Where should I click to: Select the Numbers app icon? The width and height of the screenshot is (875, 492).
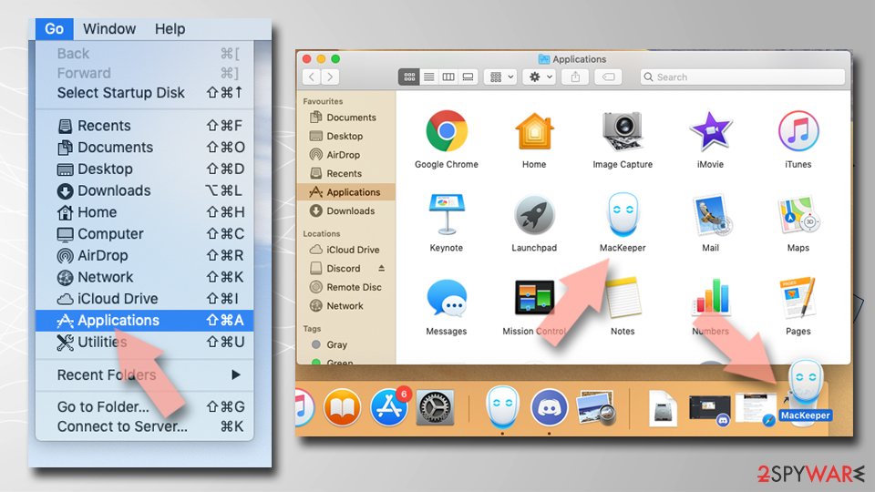click(x=710, y=297)
